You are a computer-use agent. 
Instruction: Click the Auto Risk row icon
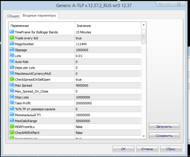pyautogui.click(x=12, y=61)
